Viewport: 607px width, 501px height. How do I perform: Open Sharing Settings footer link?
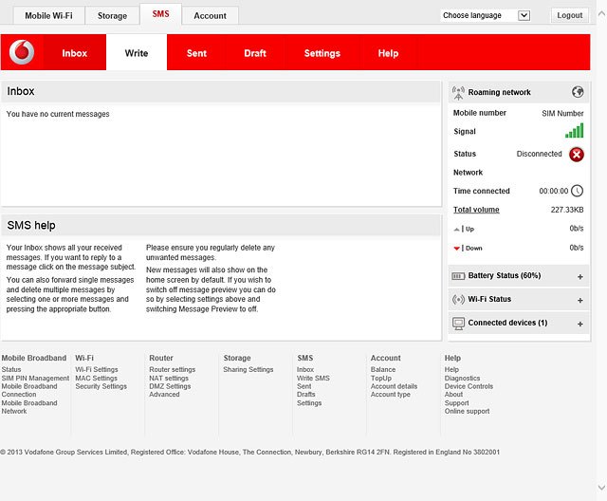pyautogui.click(x=248, y=369)
